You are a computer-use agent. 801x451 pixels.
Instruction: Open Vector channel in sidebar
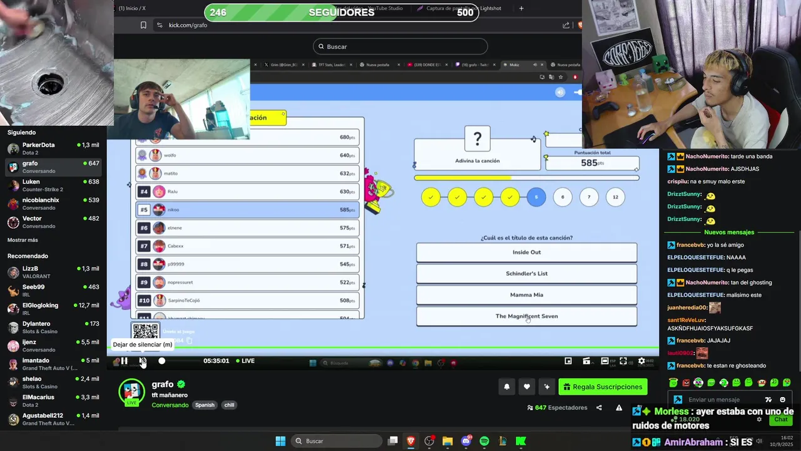[53, 222]
